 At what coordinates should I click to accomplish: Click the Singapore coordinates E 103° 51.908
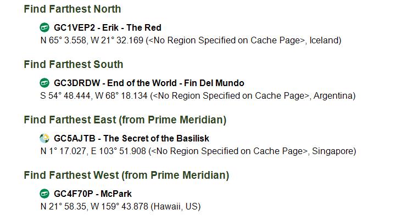point(119,151)
